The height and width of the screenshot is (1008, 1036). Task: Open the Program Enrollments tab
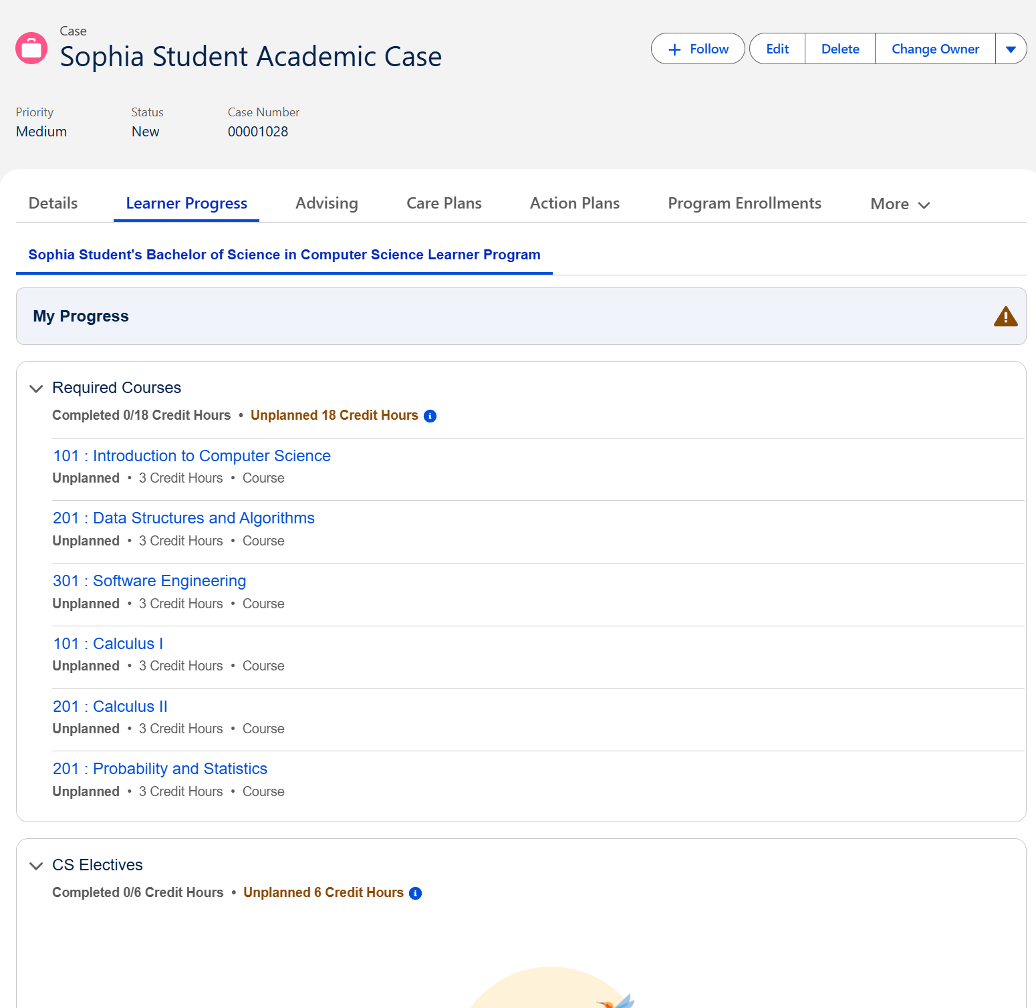(x=744, y=203)
